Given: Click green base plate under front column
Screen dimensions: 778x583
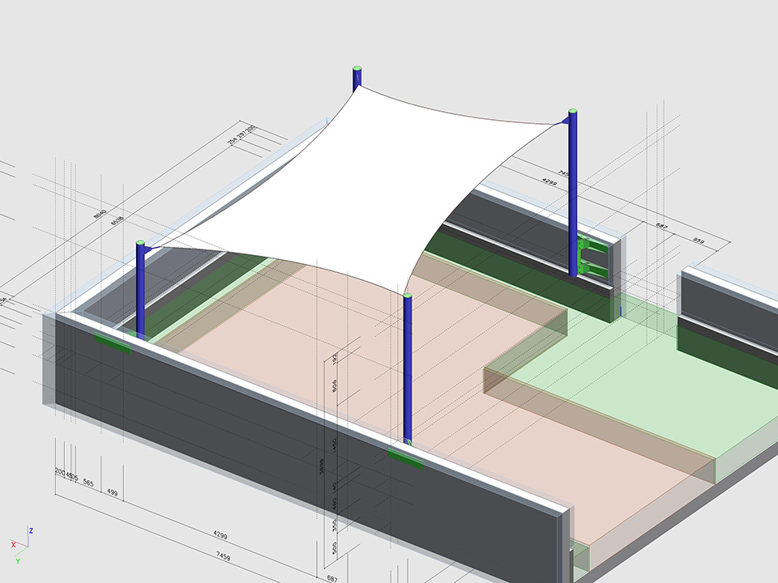Looking at the screenshot, I should [x=406, y=459].
